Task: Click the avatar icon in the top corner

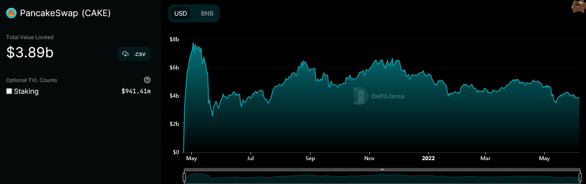Action: click(x=579, y=7)
